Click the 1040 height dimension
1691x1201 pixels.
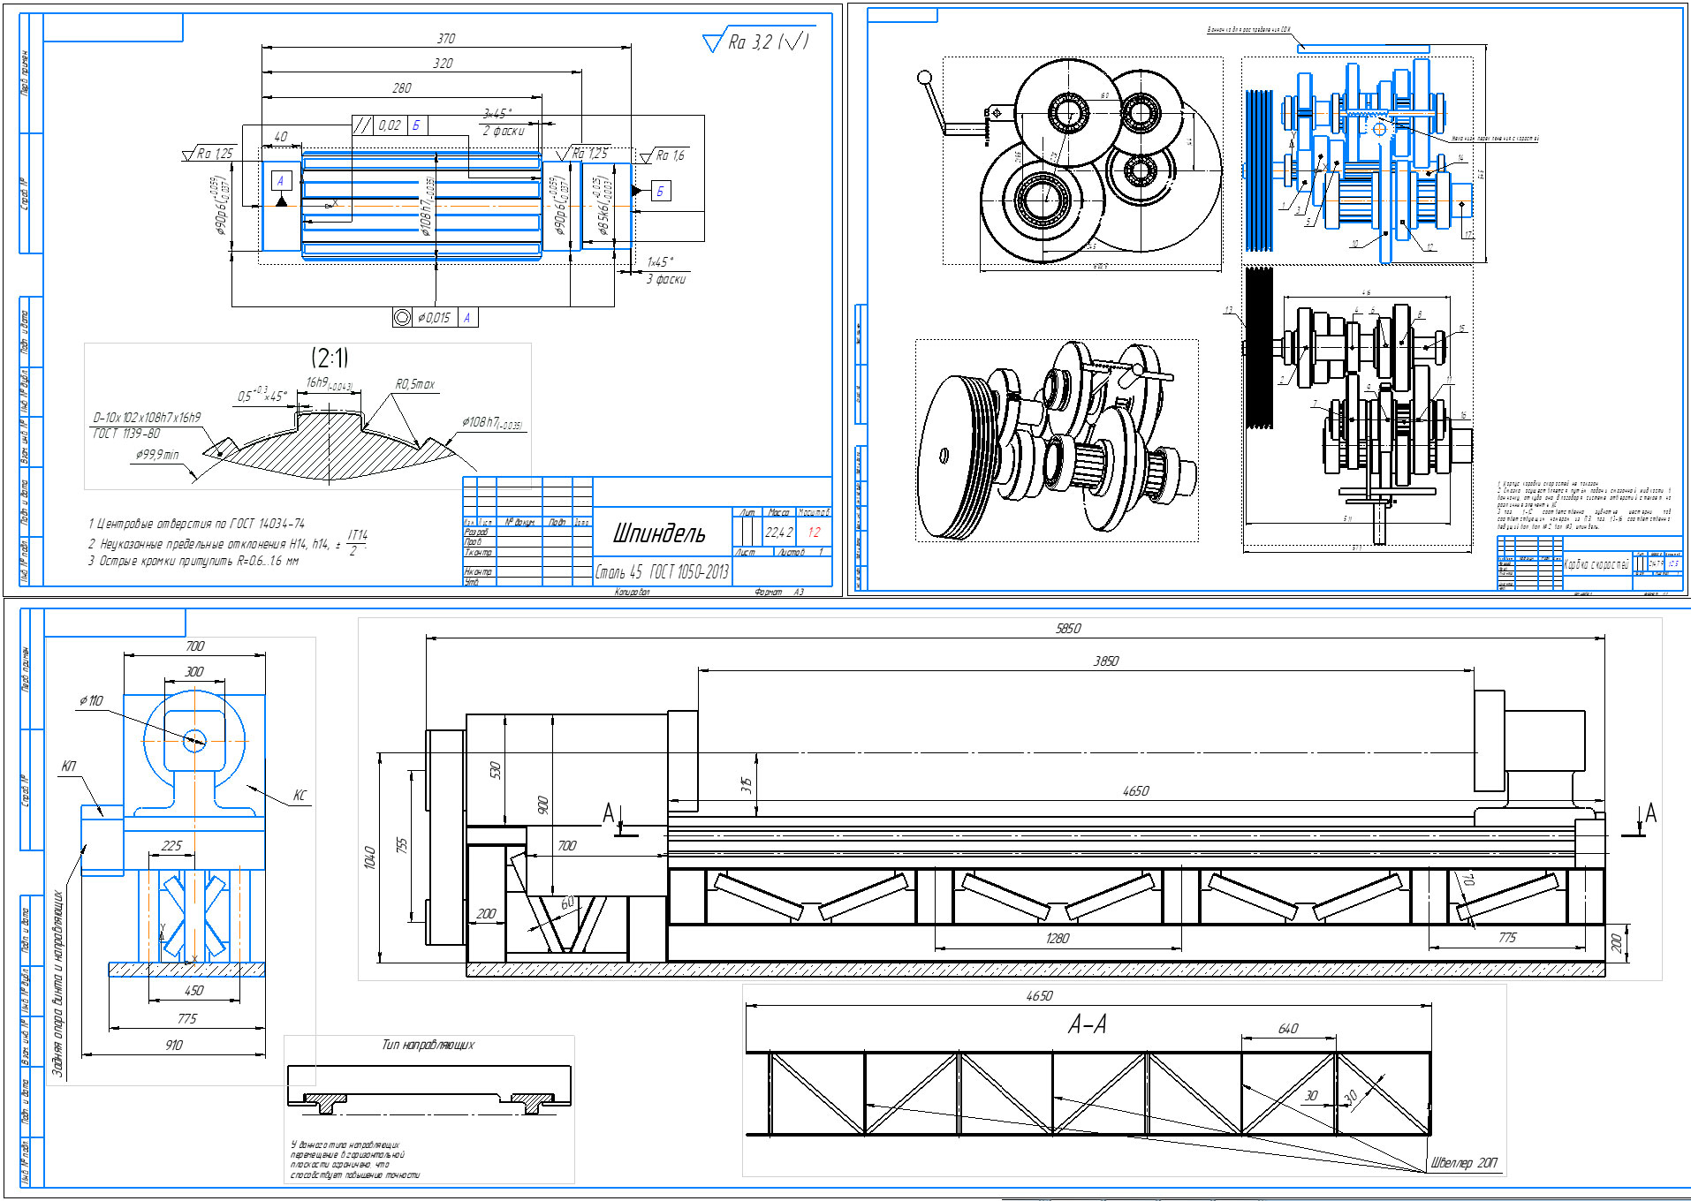tap(369, 857)
